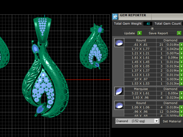Select the 1.05 X 1.05 size cell
This screenshot has height=137, width=183.
click(x=140, y=66)
